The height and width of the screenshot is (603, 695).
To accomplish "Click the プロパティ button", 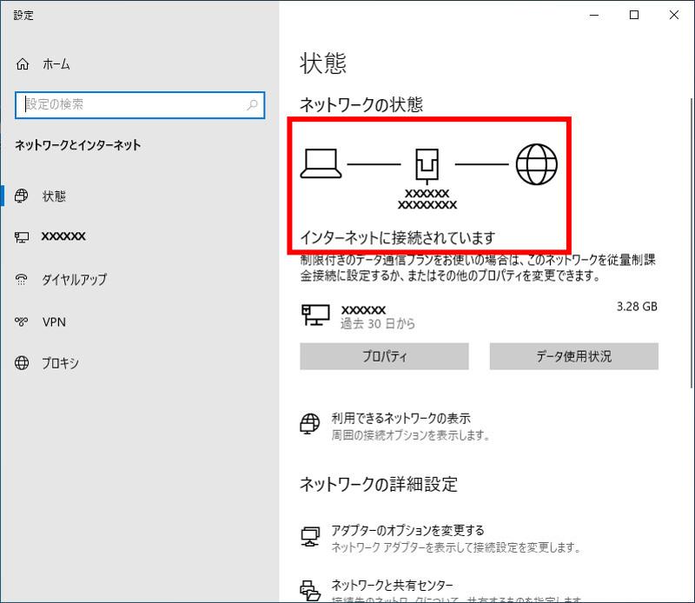I will (384, 356).
